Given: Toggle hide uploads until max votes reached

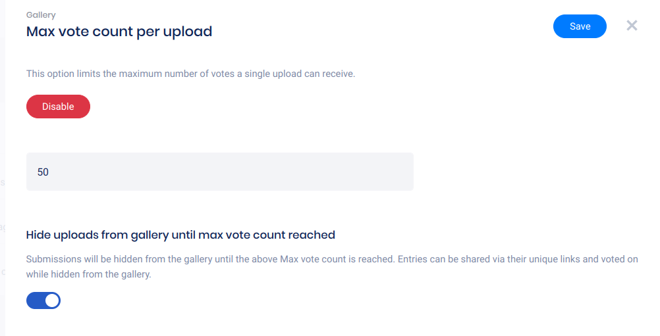Looking at the screenshot, I should coord(43,300).
